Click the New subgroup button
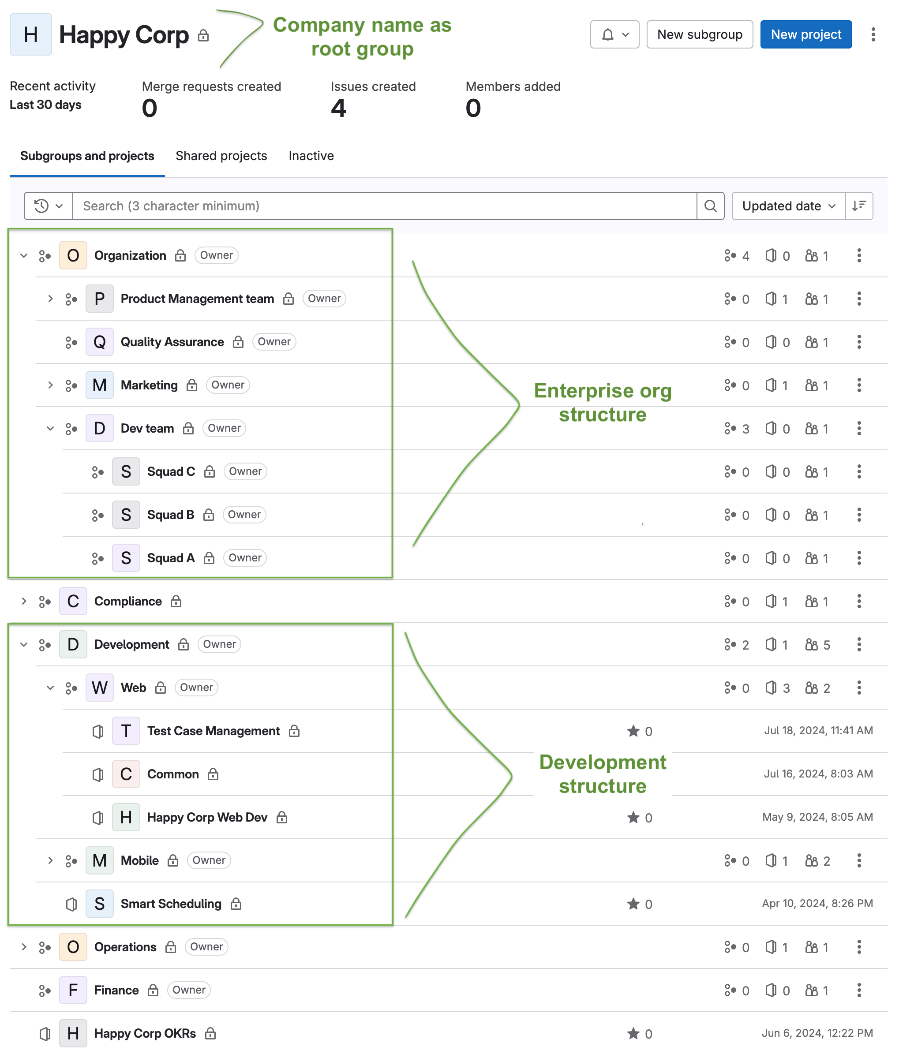Screen dimensions: 899x1054 [700, 34]
